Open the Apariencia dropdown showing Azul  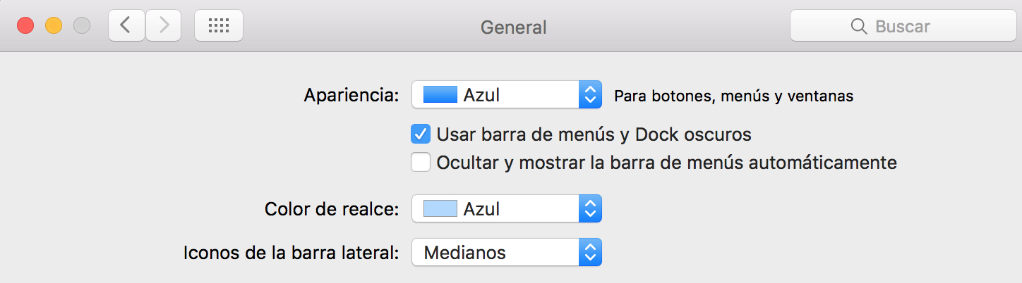506,94
